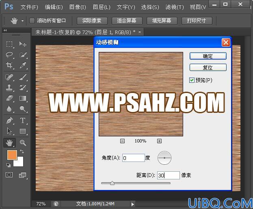Screen dimensions: 253x209
Task: Select the Horizontal Type tool
Action: click(23, 121)
